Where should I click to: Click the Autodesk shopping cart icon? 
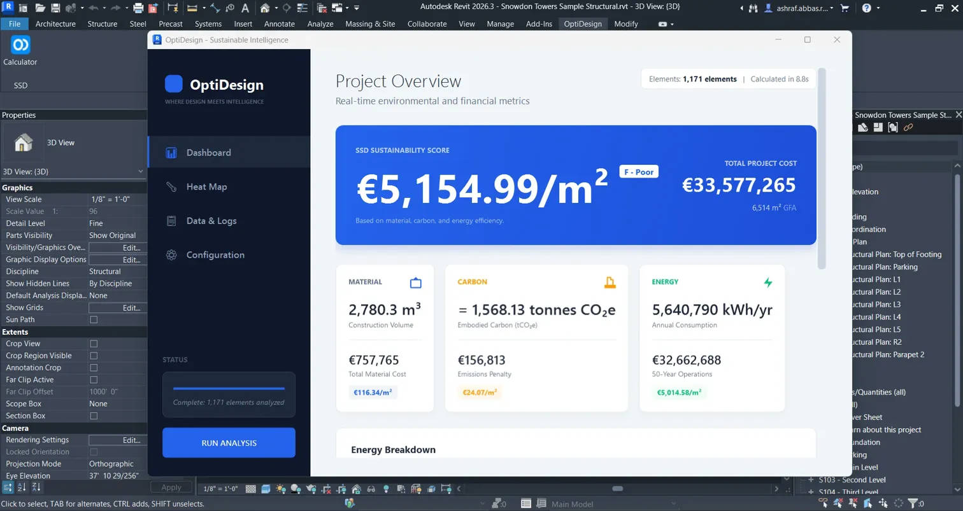coord(845,8)
